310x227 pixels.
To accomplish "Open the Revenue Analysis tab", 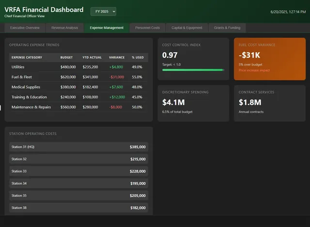I will [64, 28].
